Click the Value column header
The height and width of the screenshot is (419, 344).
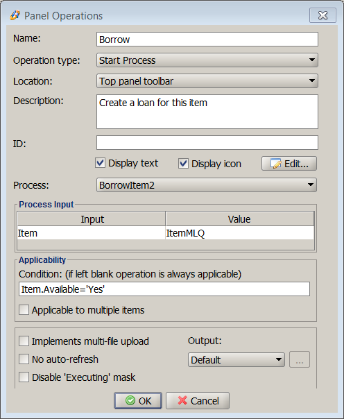[x=239, y=219]
